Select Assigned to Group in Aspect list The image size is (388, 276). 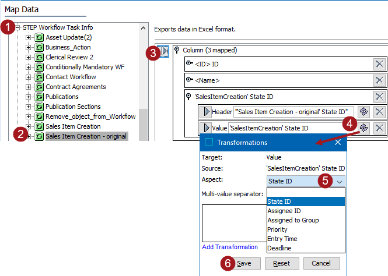tap(306, 220)
